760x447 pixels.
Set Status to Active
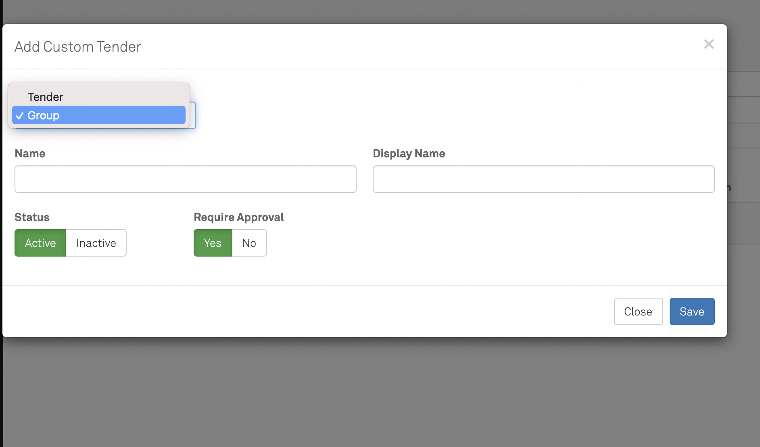40,243
